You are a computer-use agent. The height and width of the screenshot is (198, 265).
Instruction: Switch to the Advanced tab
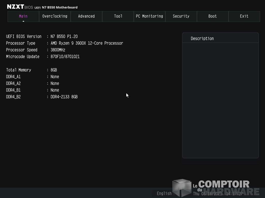click(x=86, y=16)
